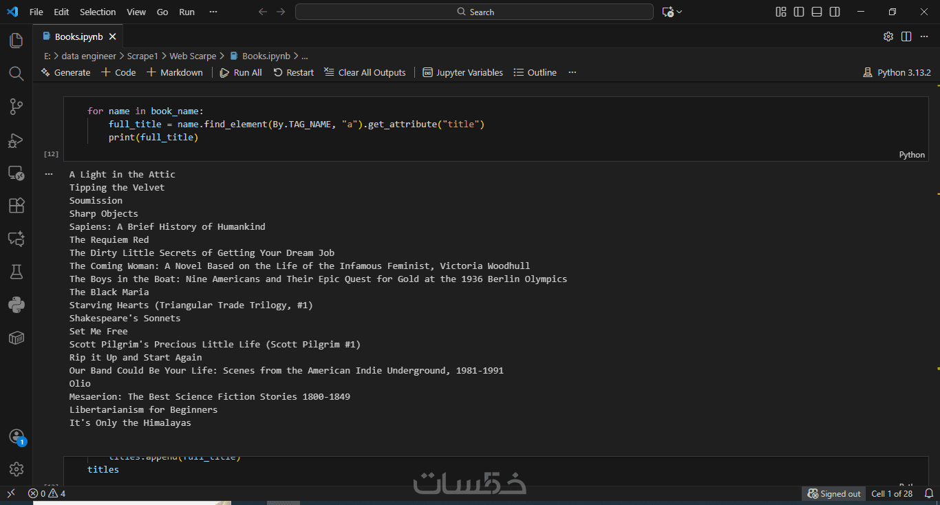Viewport: 940px width, 505px height.
Task: Open the Search view in activity bar
Action: point(16,74)
